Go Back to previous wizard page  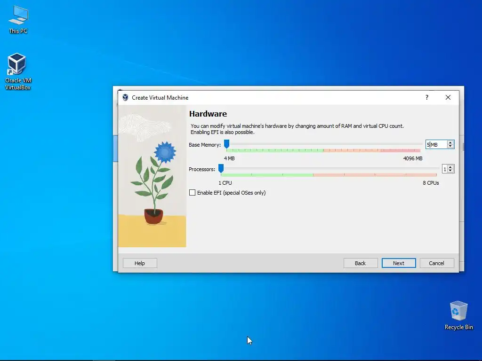[360, 263]
